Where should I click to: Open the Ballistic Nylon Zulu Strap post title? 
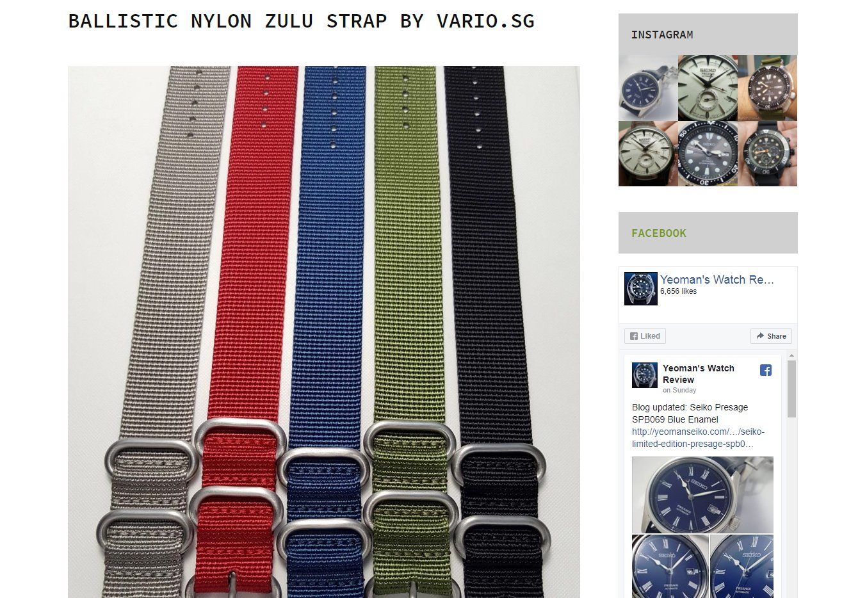click(302, 21)
